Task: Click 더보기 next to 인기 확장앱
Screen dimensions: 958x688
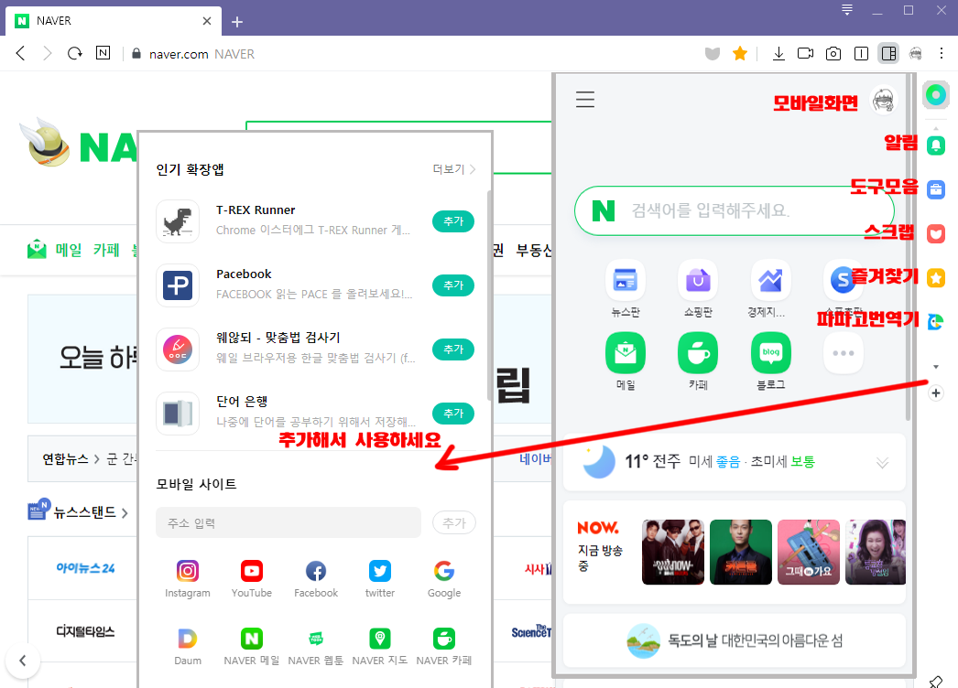Action: pos(453,169)
